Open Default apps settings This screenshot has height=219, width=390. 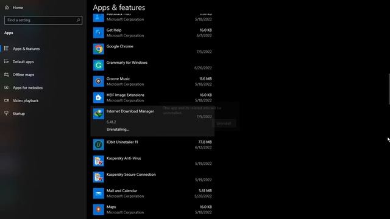pyautogui.click(x=23, y=61)
